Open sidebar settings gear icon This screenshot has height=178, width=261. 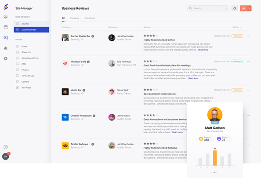tap(6, 58)
